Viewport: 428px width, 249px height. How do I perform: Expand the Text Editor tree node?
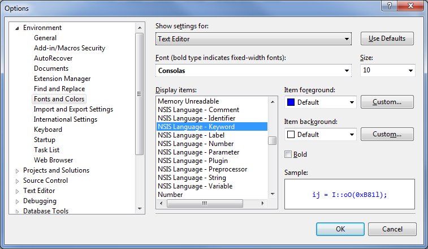[x=17, y=191]
